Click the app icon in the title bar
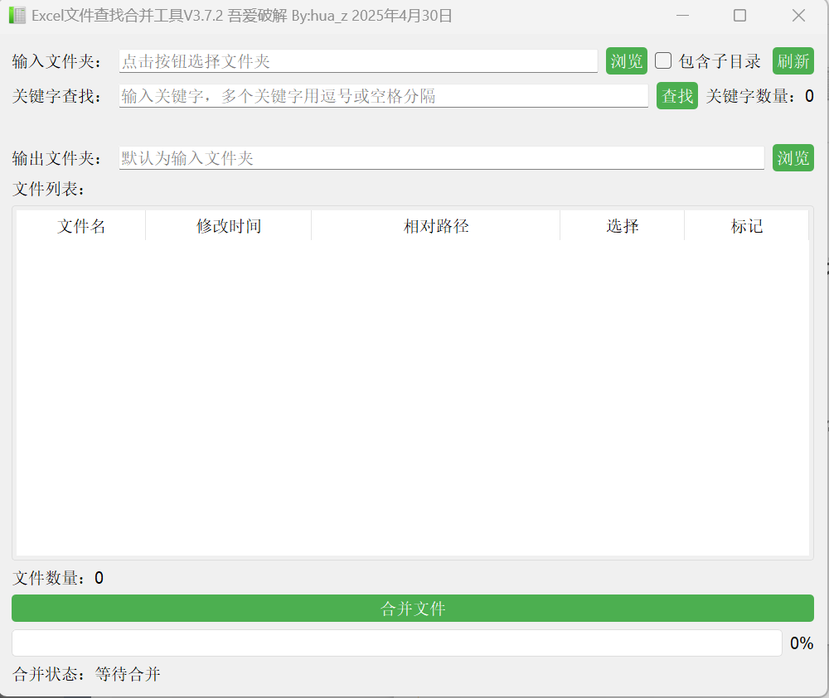This screenshot has height=698, width=829. pos(17,15)
